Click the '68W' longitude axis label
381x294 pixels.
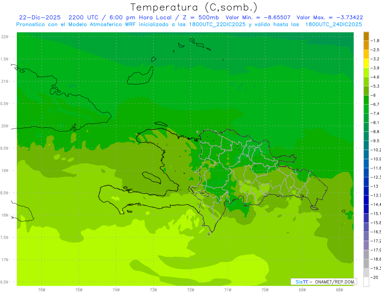pos(339,290)
